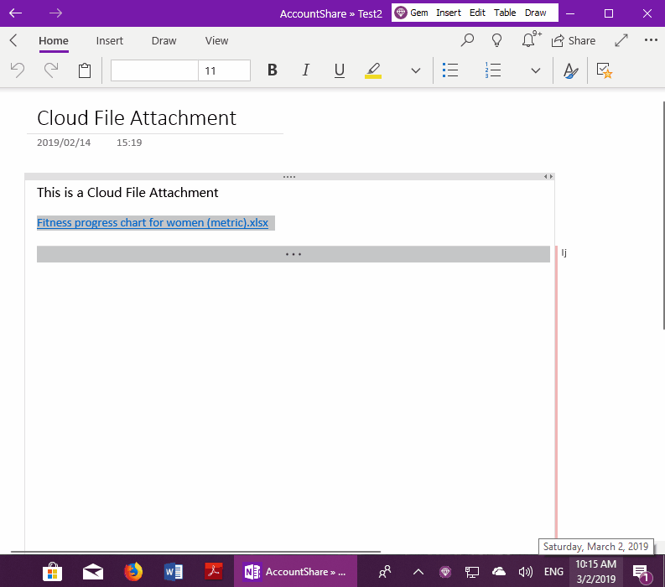Click the page time 15:19

tap(129, 143)
